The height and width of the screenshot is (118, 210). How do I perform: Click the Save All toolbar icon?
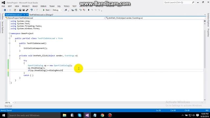27,10
